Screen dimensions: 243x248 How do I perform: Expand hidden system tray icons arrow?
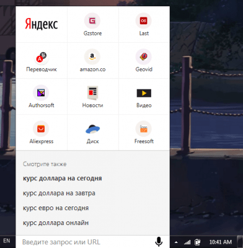(176, 242)
